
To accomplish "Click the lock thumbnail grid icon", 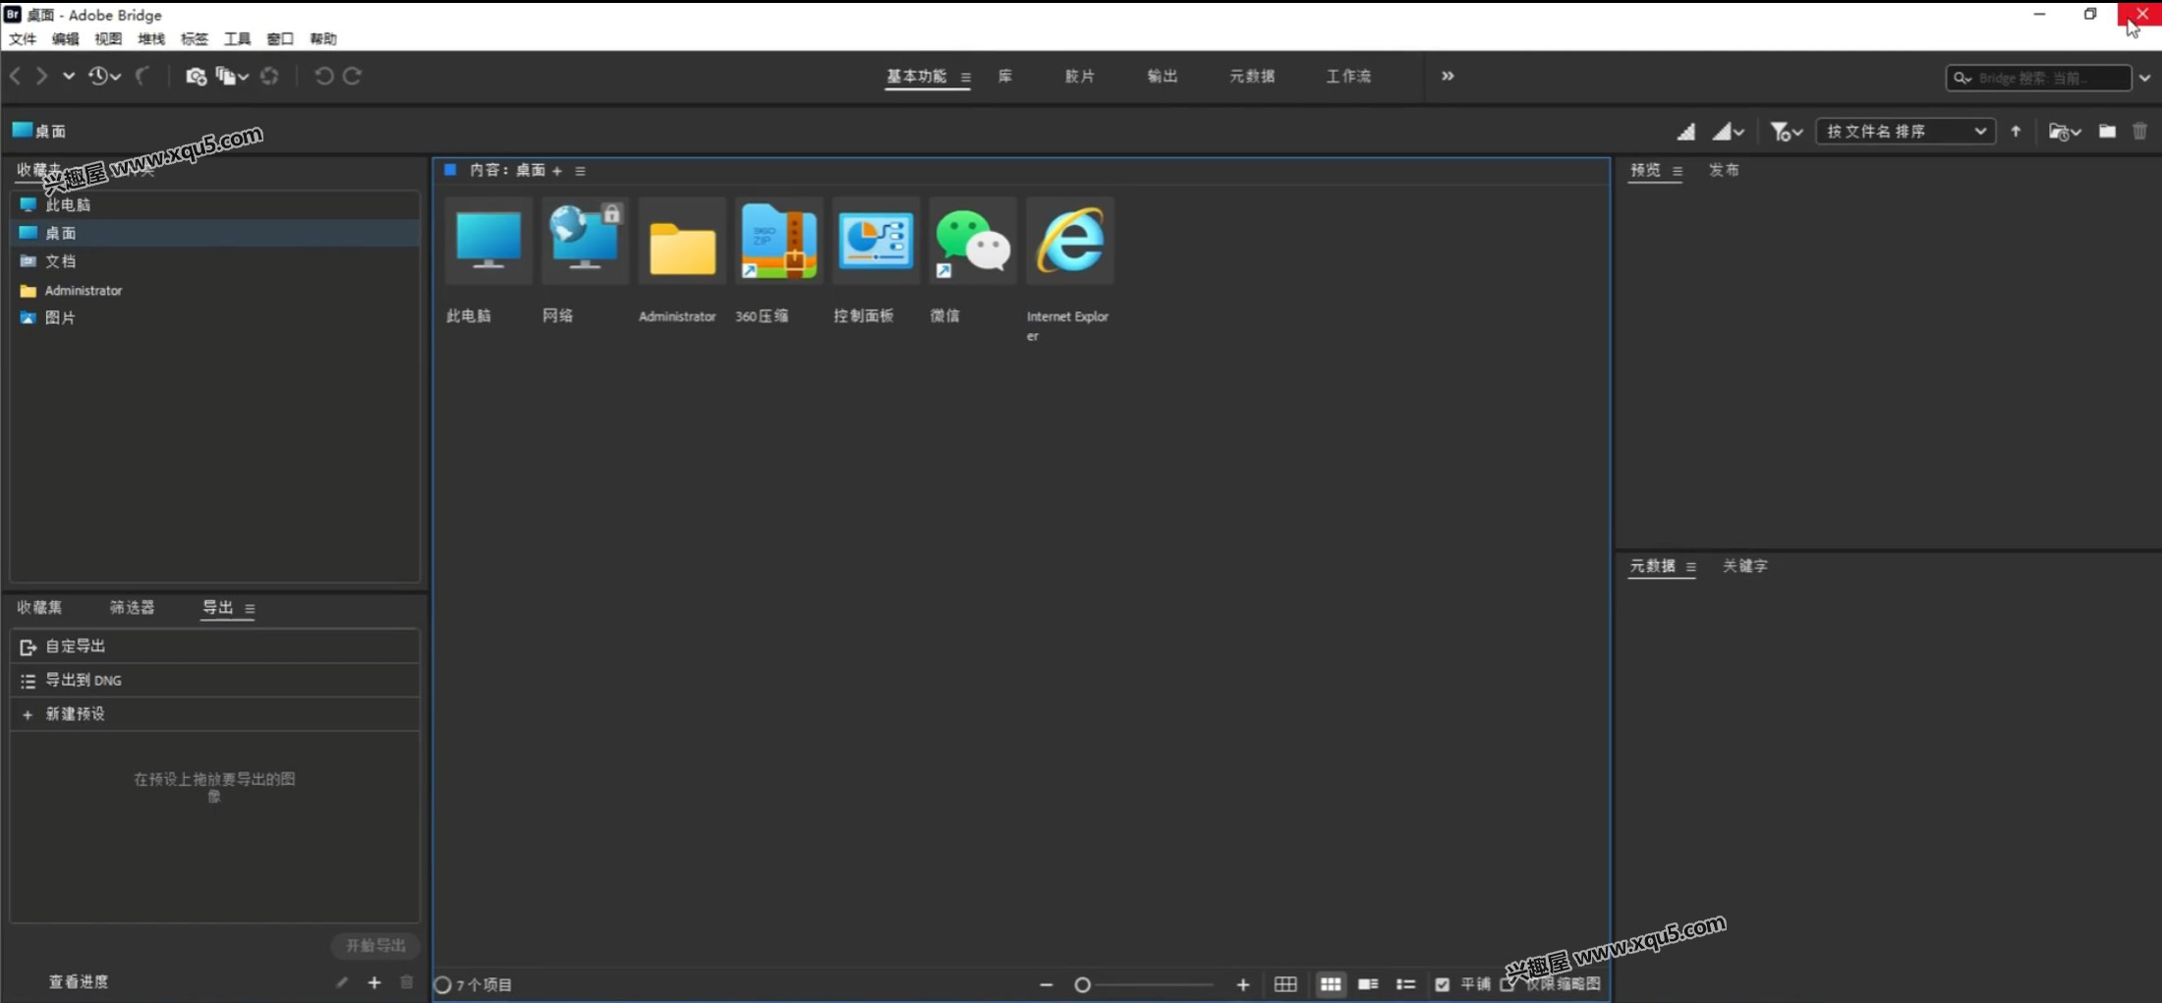I will click(1285, 984).
